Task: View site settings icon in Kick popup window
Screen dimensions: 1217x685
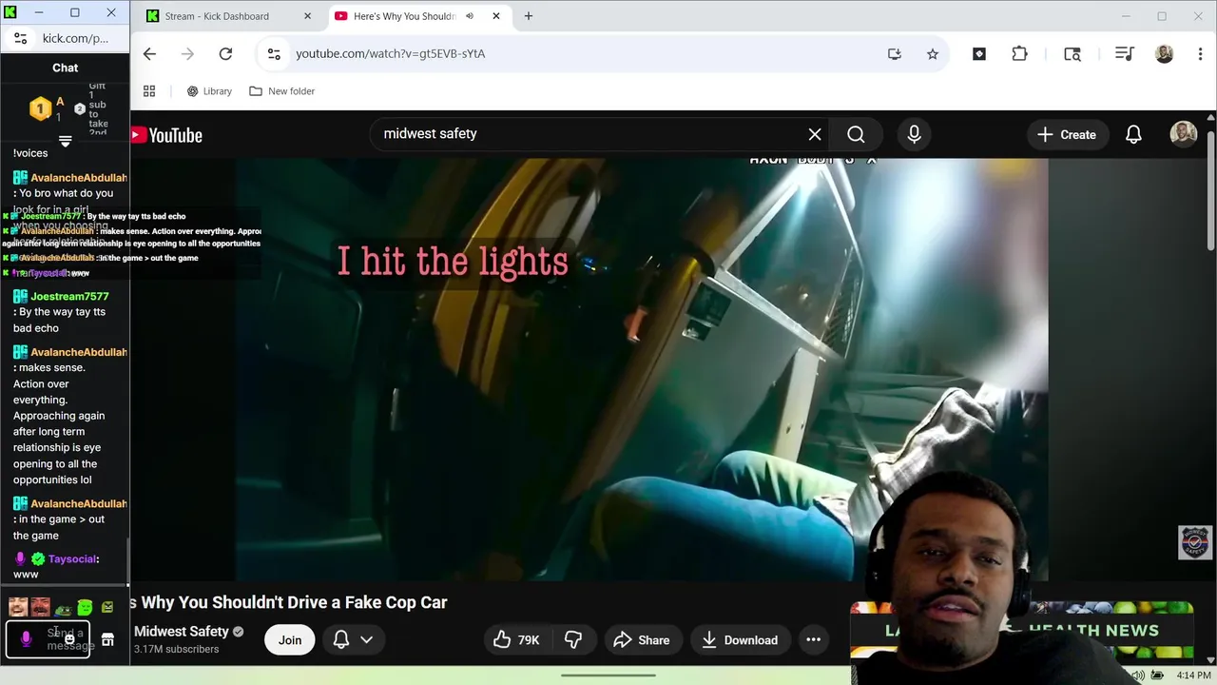Action: click(20, 39)
